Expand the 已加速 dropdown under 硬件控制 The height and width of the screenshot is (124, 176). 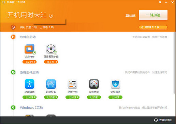click(72, 97)
